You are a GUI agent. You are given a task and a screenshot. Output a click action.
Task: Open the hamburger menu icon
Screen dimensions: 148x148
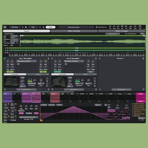click(x=5, y=27)
